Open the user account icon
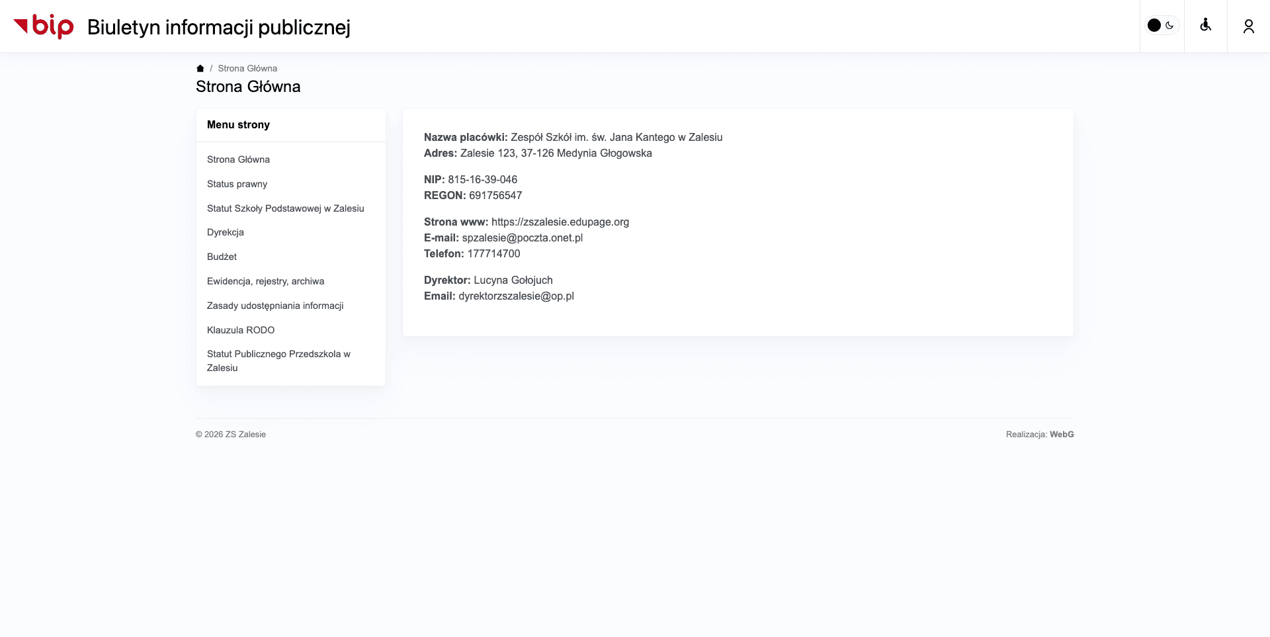The image size is (1270, 637). click(1248, 26)
